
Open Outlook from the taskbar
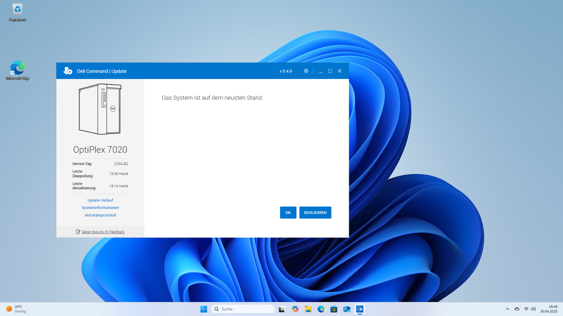click(x=347, y=309)
